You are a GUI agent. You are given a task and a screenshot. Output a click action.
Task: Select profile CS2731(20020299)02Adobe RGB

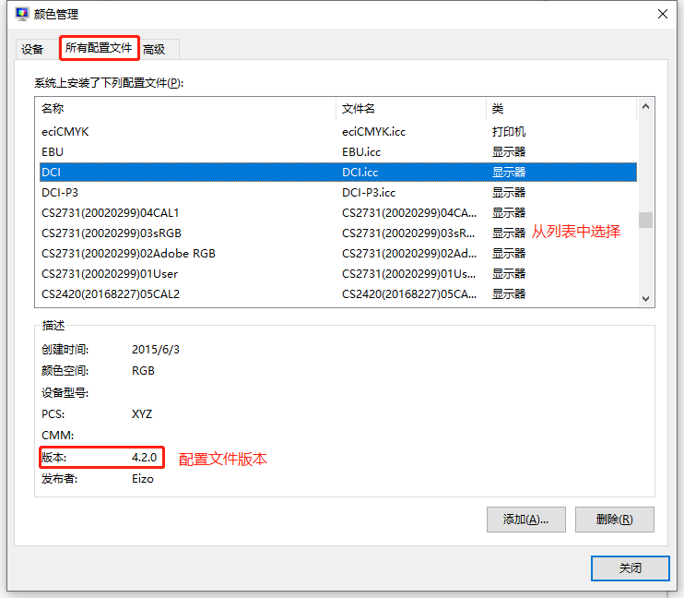click(x=338, y=254)
